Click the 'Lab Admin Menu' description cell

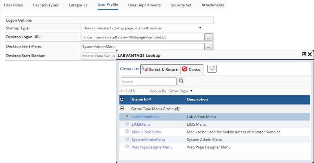201,117
